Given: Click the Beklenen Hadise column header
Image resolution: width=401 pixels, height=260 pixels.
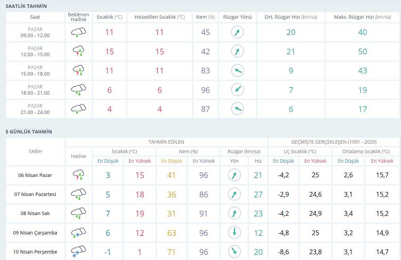Looking at the screenshot, I should coord(79,17).
